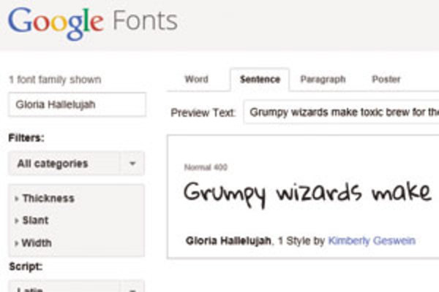Select the Sentence tab
This screenshot has width=439, height=292.
(260, 80)
